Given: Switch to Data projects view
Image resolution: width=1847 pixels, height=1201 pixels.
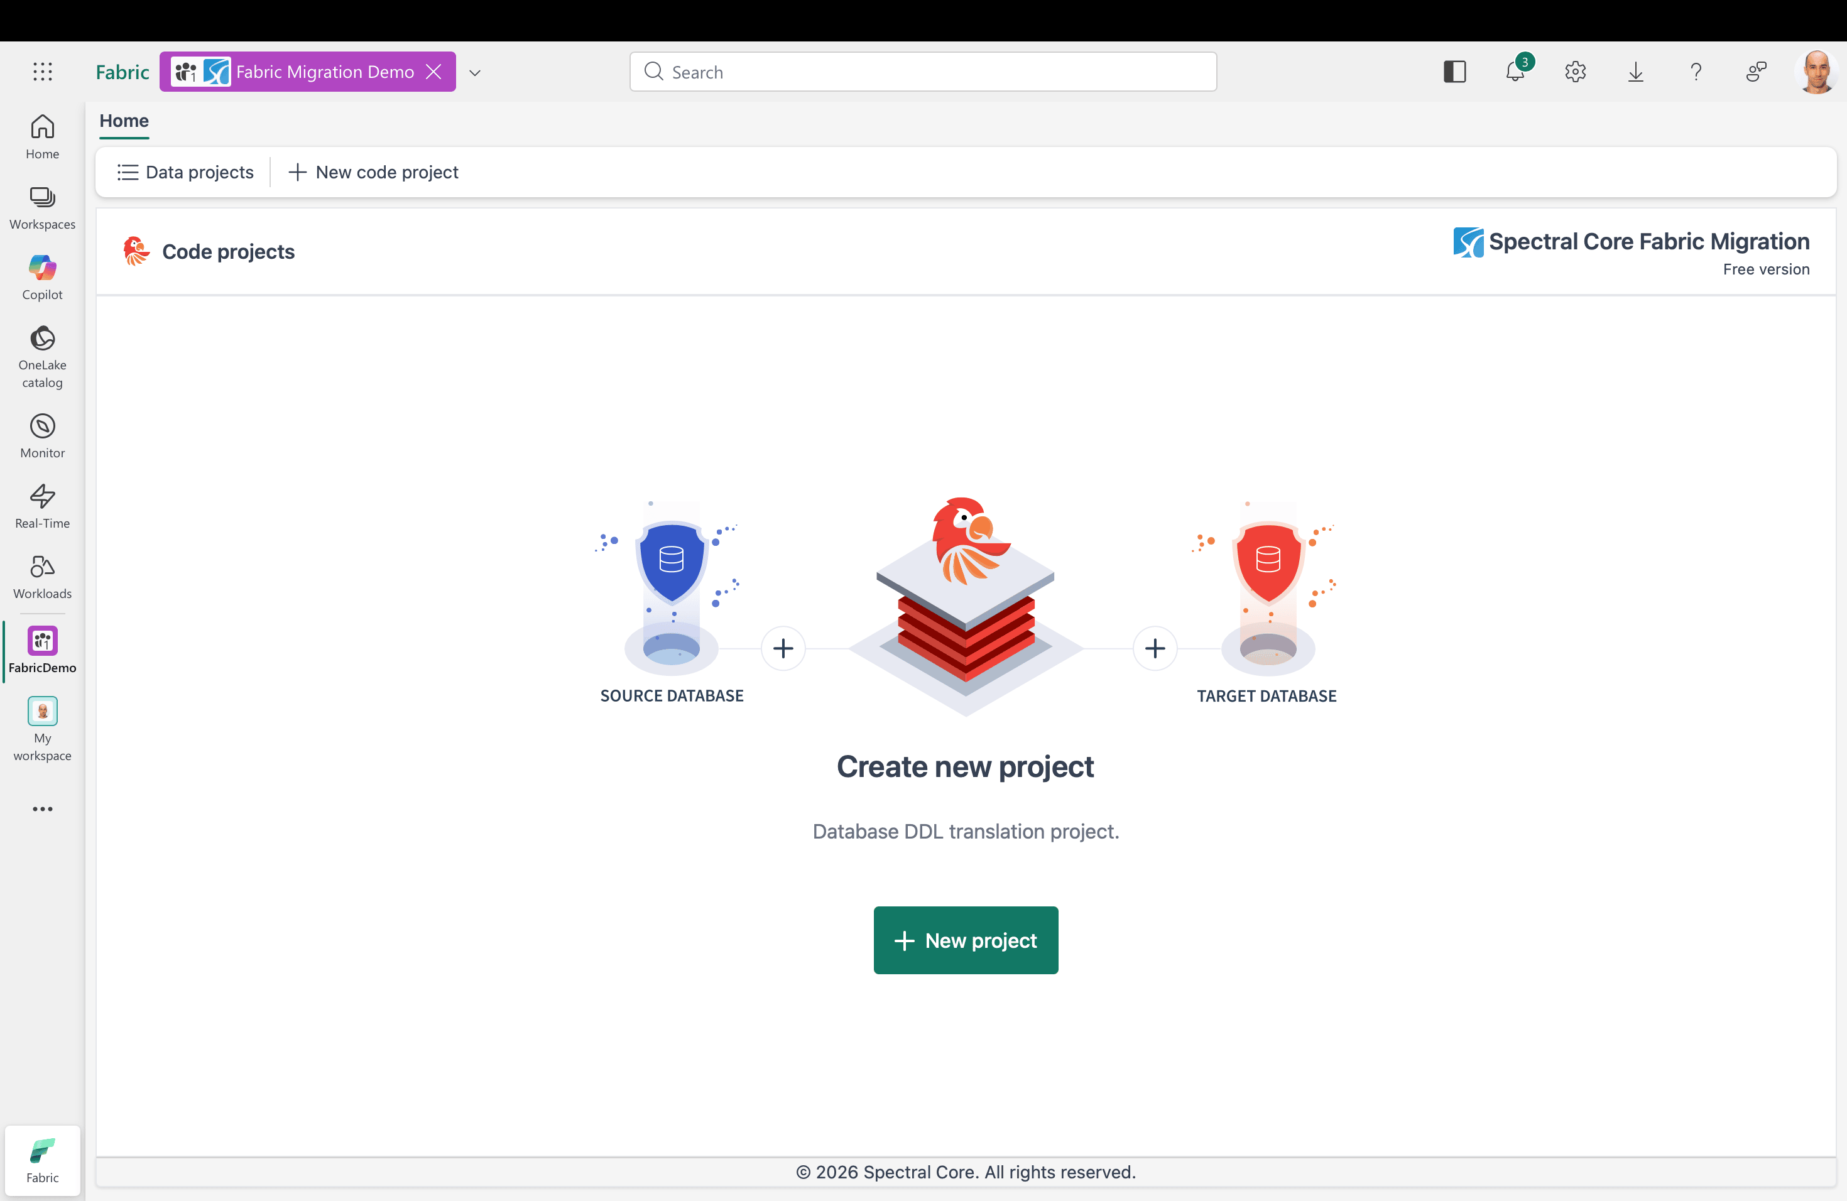Looking at the screenshot, I should pos(185,172).
